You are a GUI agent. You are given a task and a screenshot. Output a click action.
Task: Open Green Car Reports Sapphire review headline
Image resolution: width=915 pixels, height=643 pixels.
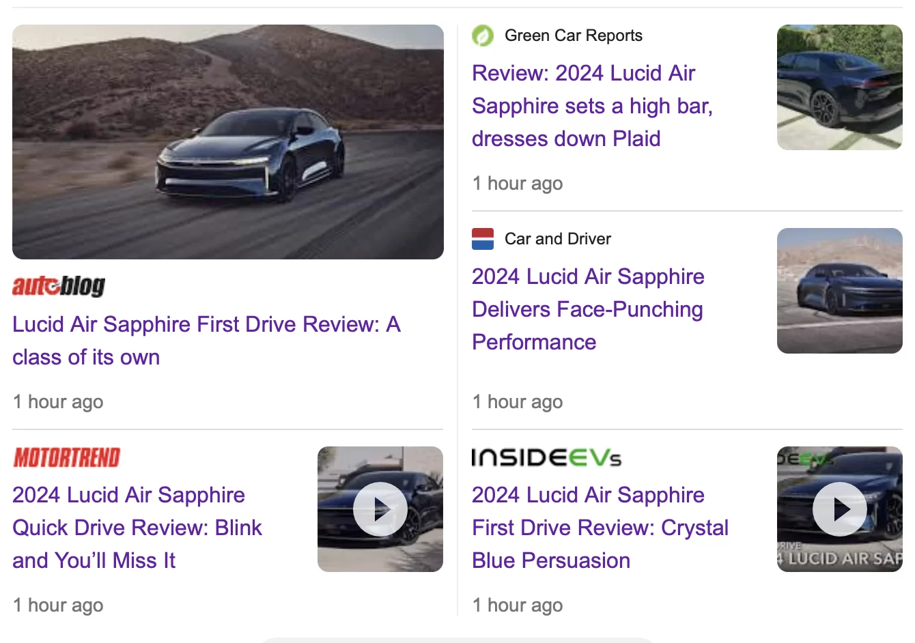592,106
